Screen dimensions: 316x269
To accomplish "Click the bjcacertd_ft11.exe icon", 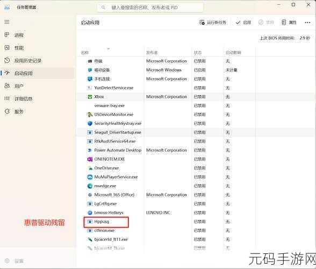I will [x=90, y=239].
